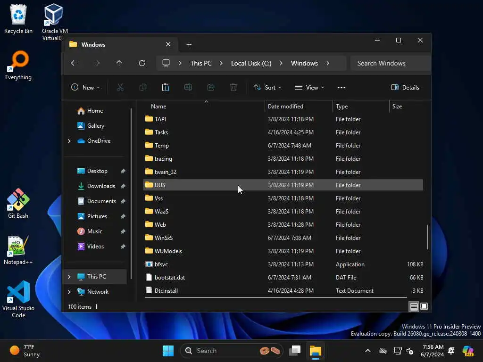Select the twain_32 folder
The image size is (483, 362).
[283, 172]
